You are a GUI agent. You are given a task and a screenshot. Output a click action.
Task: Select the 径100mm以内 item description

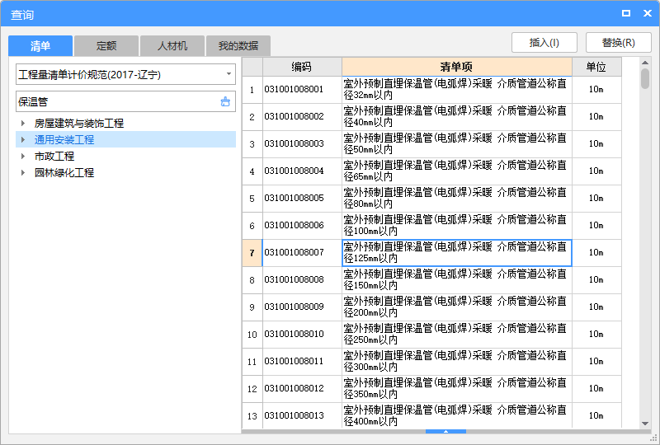pyautogui.click(x=457, y=226)
